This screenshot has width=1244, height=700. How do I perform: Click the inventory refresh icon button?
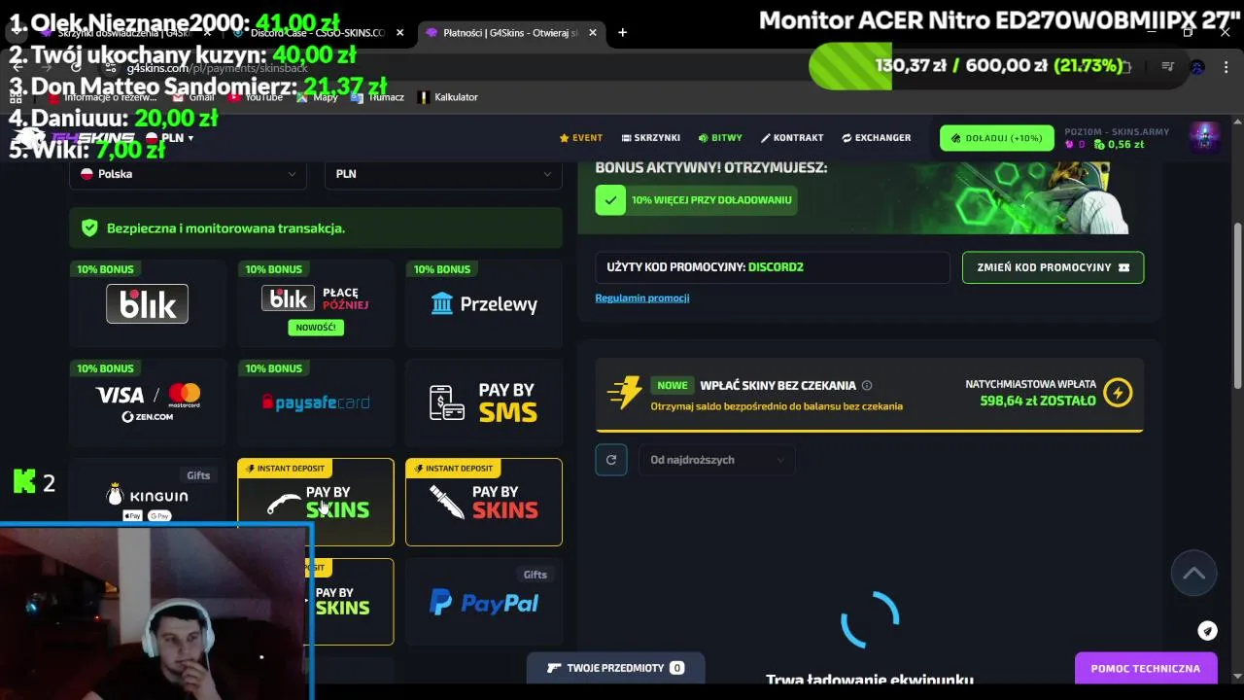click(611, 460)
